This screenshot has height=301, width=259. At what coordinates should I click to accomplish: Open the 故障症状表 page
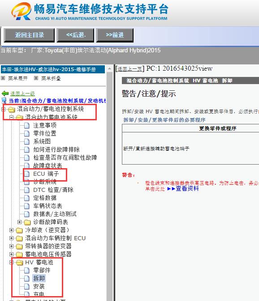(47, 165)
